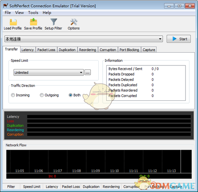Click Latency in the status bar
The image size is (198, 192).
(x=52, y=187)
